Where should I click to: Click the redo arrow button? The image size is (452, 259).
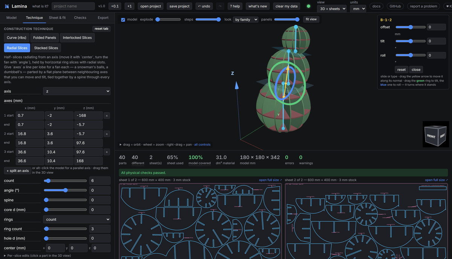pyautogui.click(x=220, y=6)
